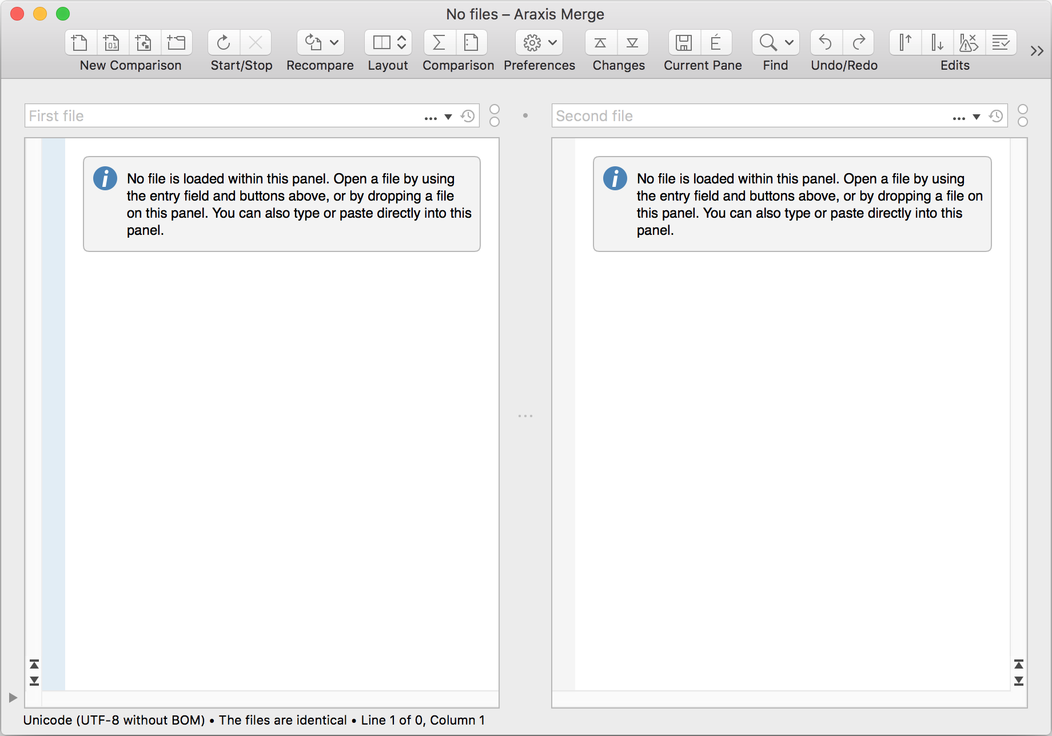
Task: Save the current pane
Action: click(x=684, y=42)
